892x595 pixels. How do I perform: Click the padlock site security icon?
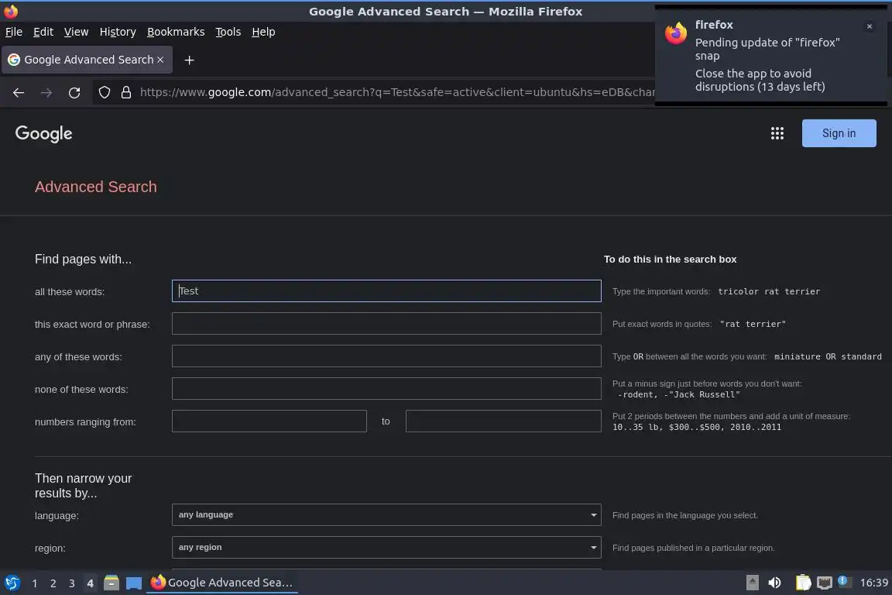tap(126, 92)
